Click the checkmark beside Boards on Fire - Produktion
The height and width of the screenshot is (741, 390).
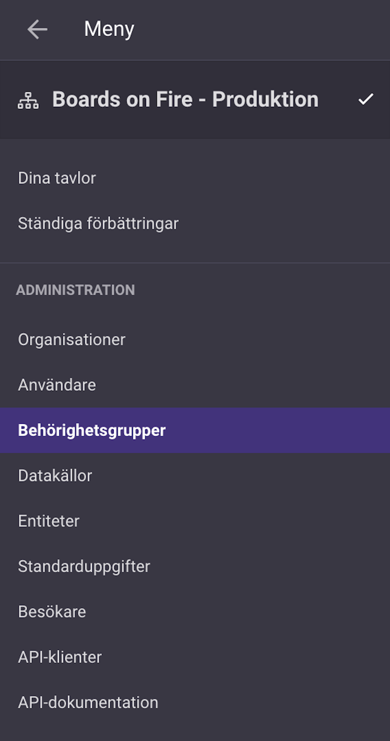[366, 99]
